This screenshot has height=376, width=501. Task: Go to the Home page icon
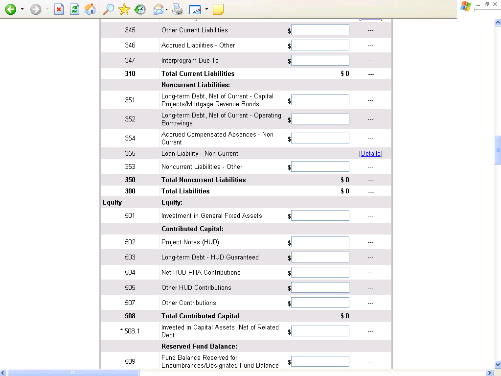tap(90, 9)
